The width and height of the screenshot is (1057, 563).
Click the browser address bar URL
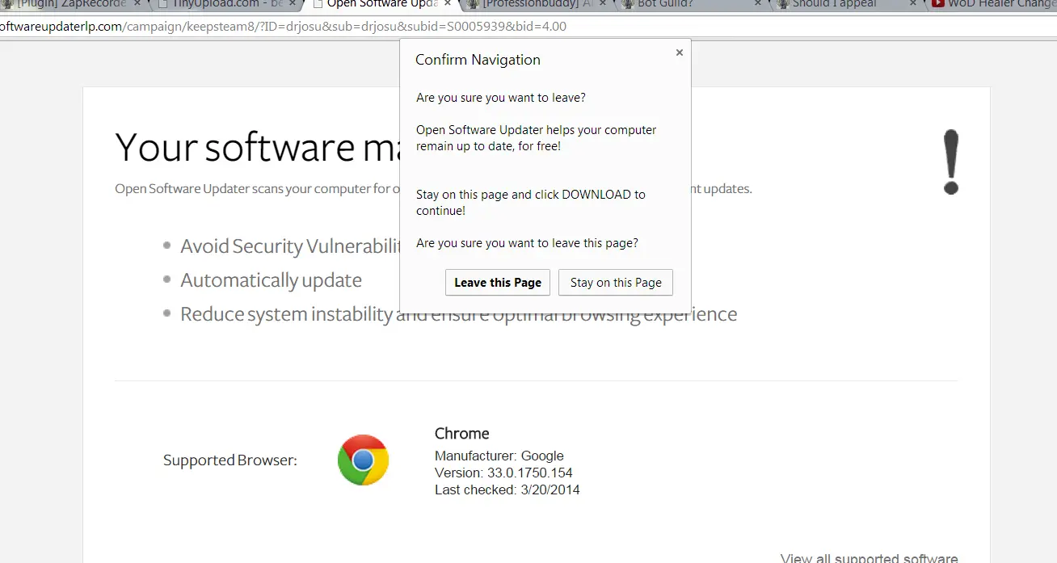(283, 27)
